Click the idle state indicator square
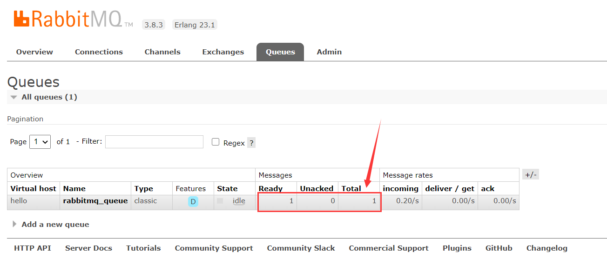607x272 pixels. click(x=220, y=201)
